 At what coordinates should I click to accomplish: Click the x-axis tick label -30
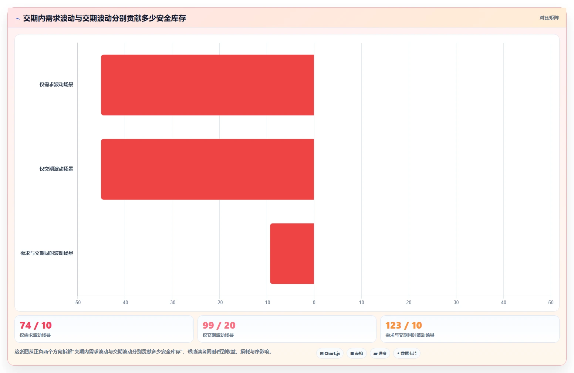tap(172, 302)
